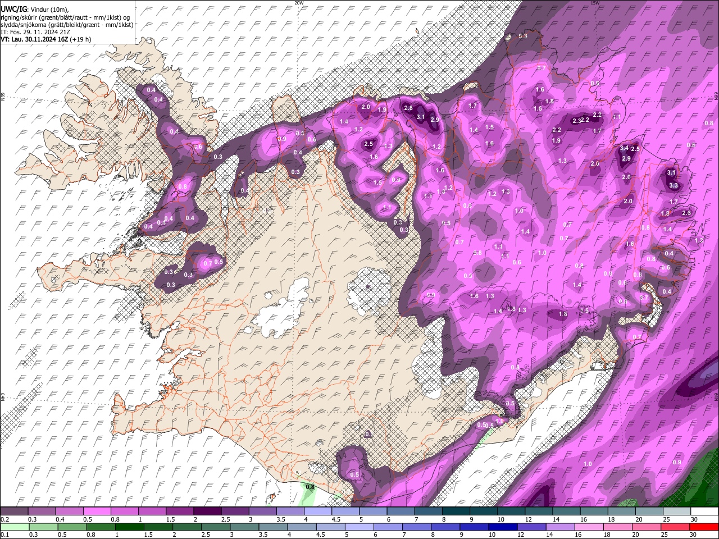
Task: Select the dark teal 8 swatch in top legend
Action: (456, 511)
